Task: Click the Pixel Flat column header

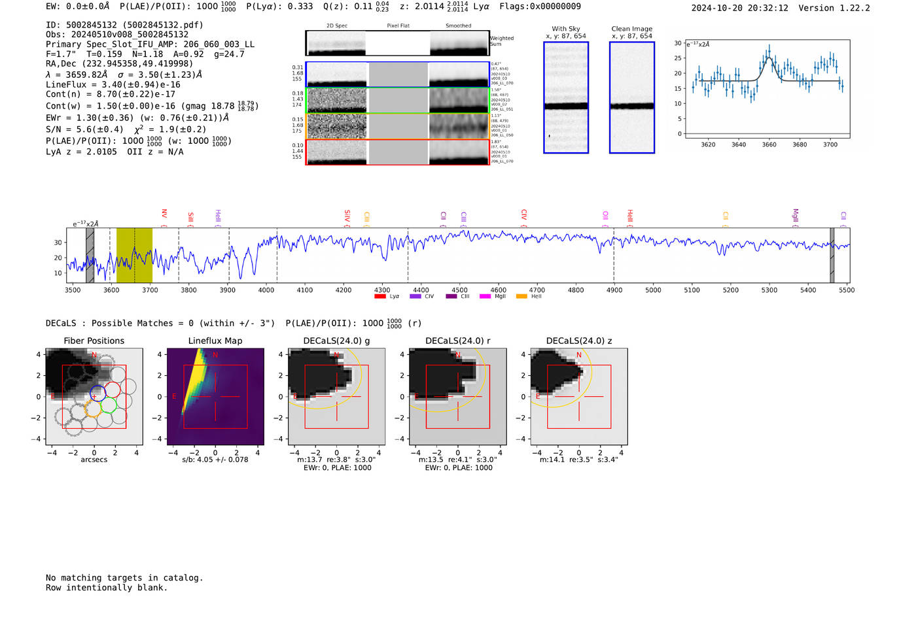Action: [x=398, y=25]
